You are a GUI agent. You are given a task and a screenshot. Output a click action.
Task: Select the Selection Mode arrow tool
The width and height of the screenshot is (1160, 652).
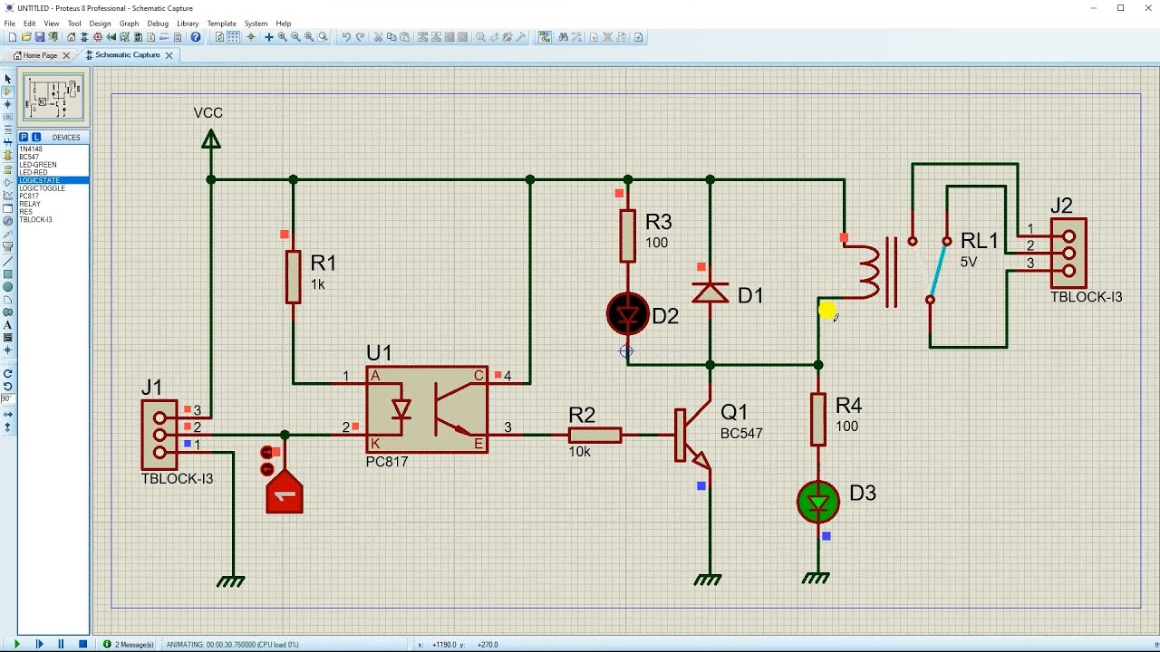click(x=8, y=79)
